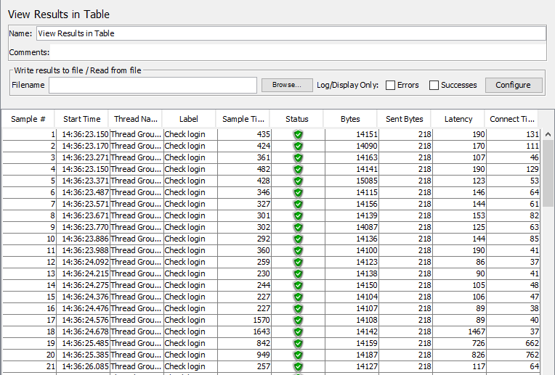
Task: Click Check login label in sample 7 row
Action: 185,205
